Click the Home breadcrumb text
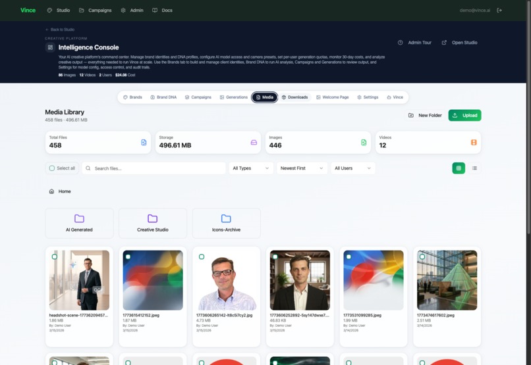The width and height of the screenshot is (531, 365). (x=65, y=191)
